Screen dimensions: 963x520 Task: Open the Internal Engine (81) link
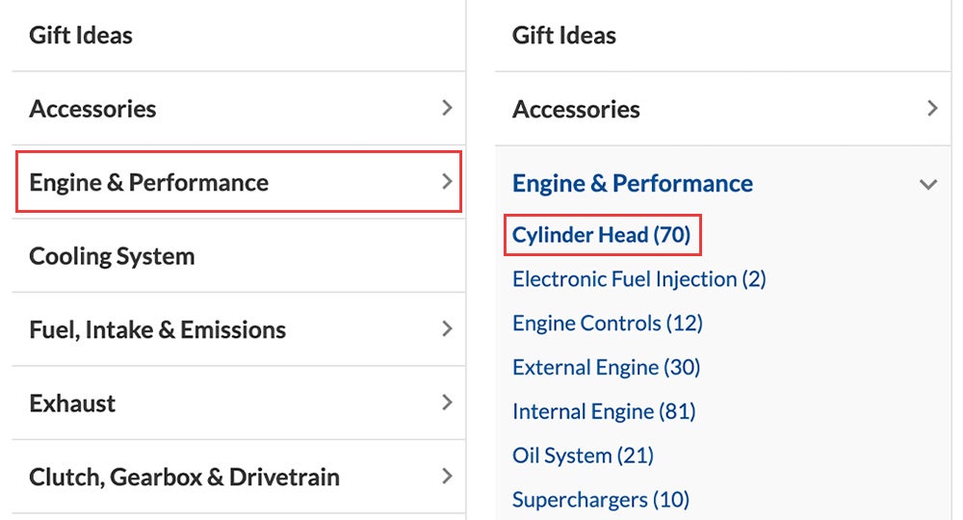point(604,411)
